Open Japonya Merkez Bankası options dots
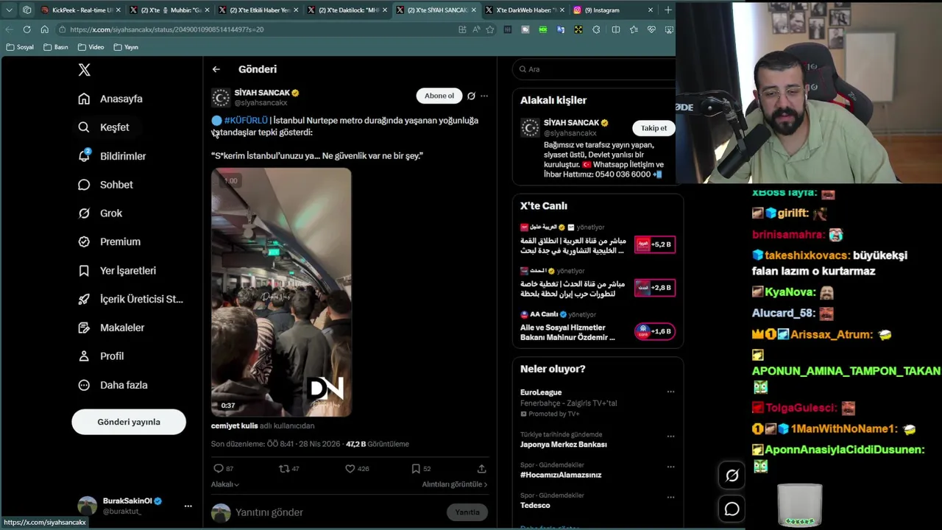This screenshot has width=942, height=530. [x=670, y=437]
